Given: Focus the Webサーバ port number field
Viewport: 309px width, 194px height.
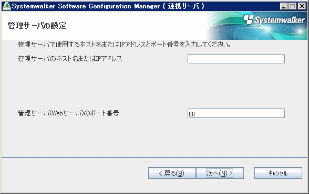Looking at the screenshot, I should (x=236, y=113).
